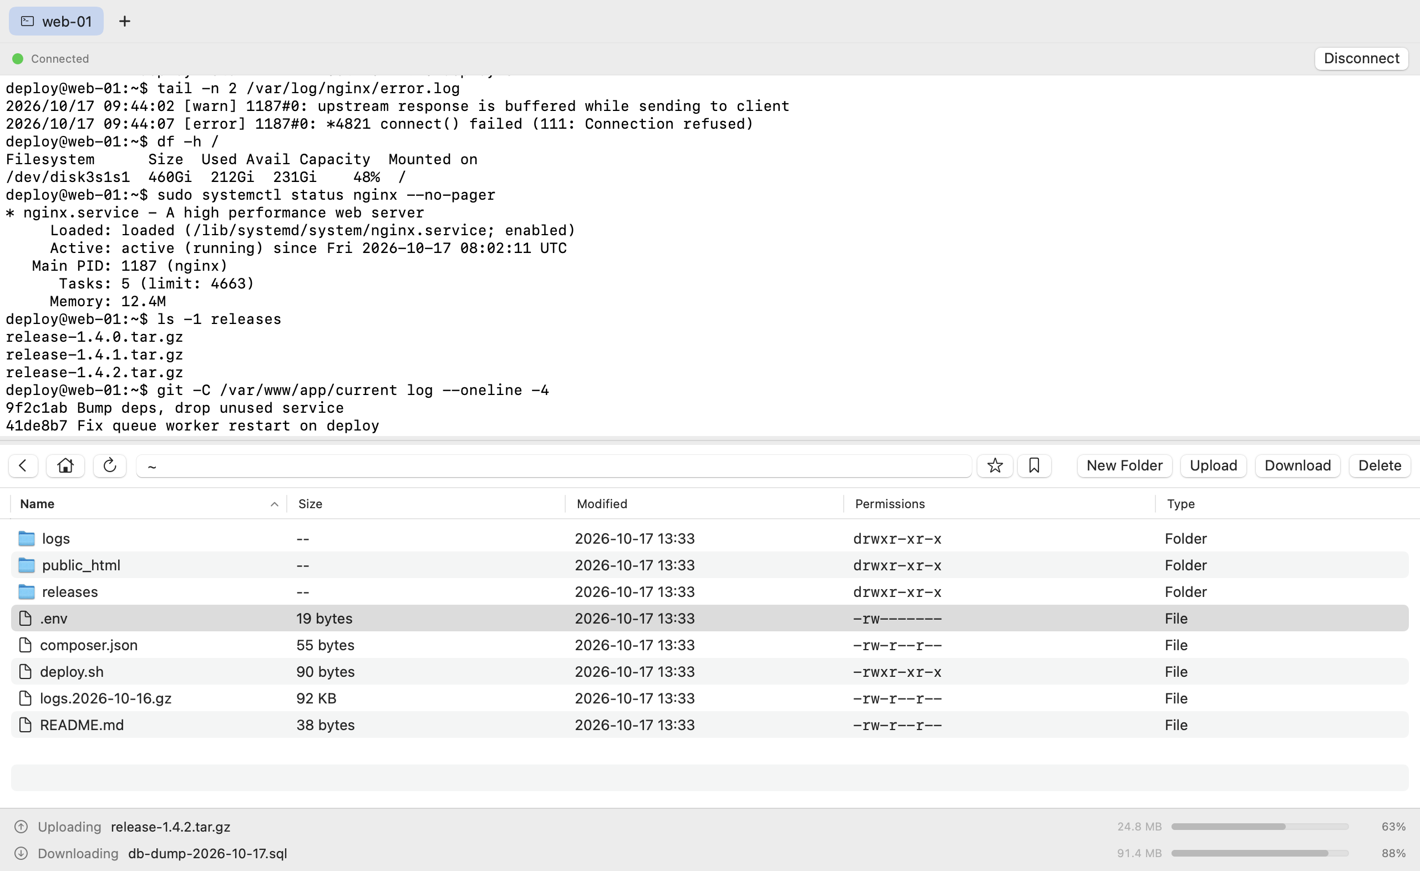Click the Downloading status label
Image resolution: width=1420 pixels, height=871 pixels.
78,853
